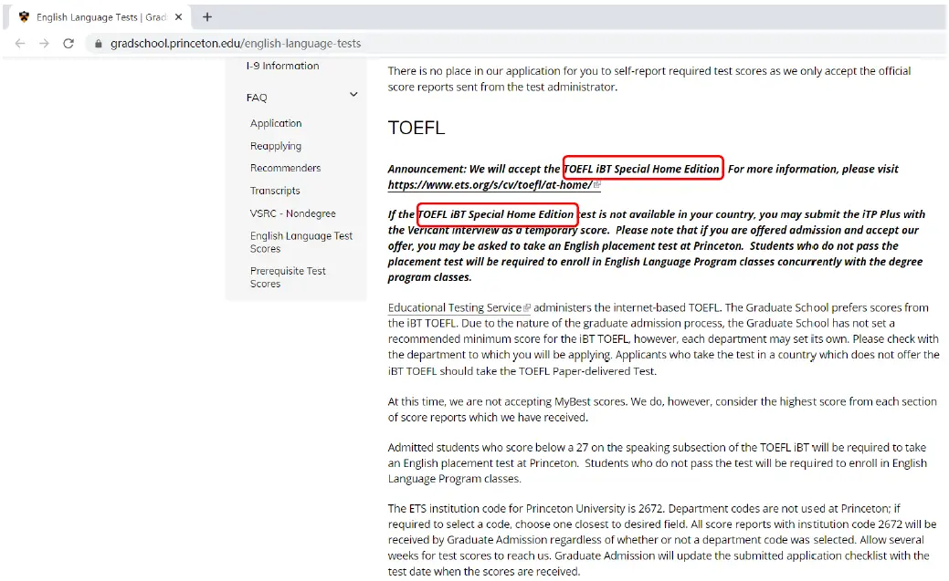Open VSRC - Nondegree link

[292, 213]
